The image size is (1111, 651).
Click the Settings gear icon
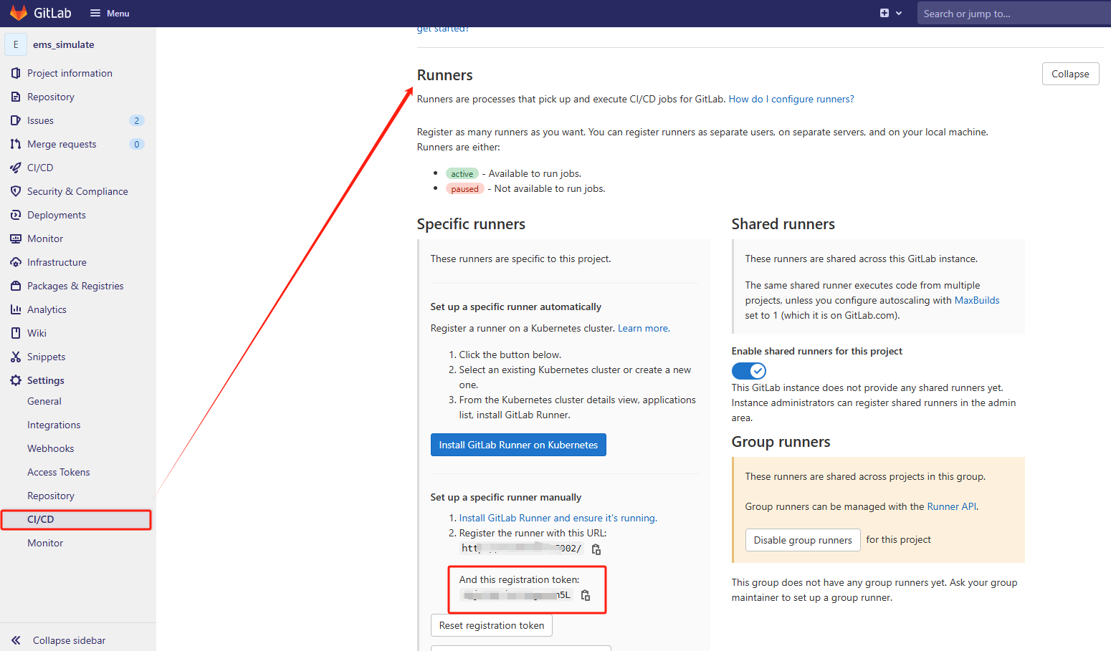(16, 380)
